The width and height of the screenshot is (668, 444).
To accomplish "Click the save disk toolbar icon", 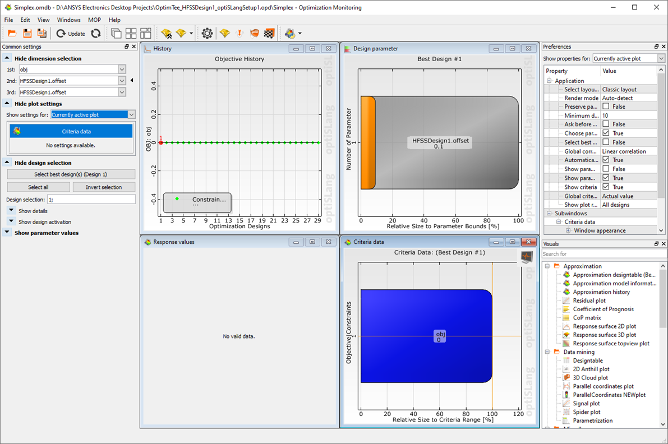I will [x=27, y=34].
